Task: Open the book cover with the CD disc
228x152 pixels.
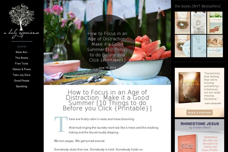Action: (x=182, y=46)
